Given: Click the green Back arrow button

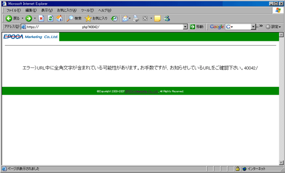Looking at the screenshot, I should pos(9,19).
